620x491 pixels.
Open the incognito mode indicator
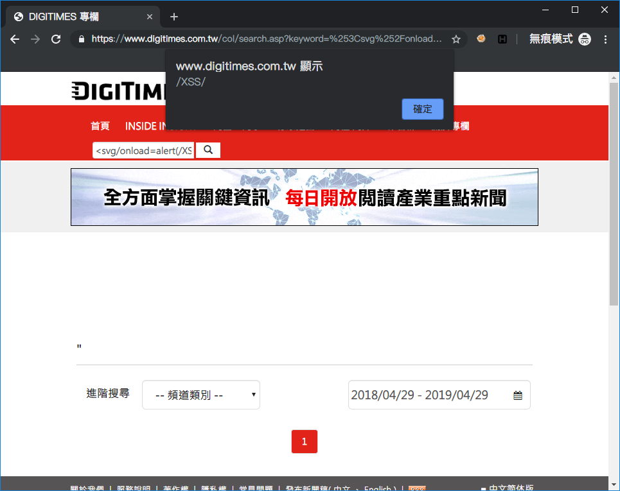point(560,39)
